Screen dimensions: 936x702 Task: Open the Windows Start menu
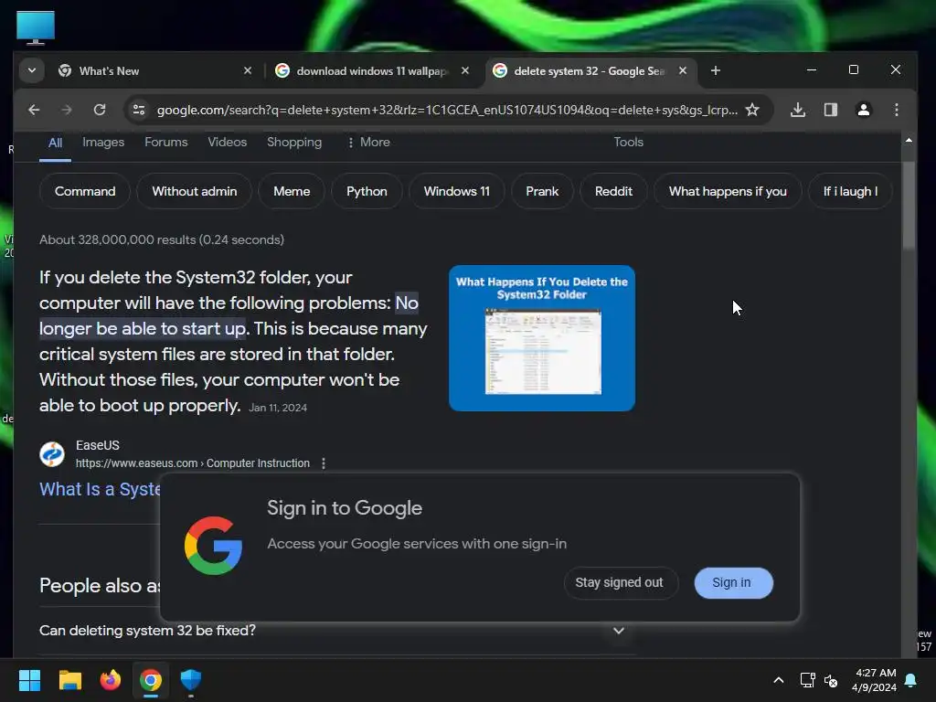click(29, 680)
